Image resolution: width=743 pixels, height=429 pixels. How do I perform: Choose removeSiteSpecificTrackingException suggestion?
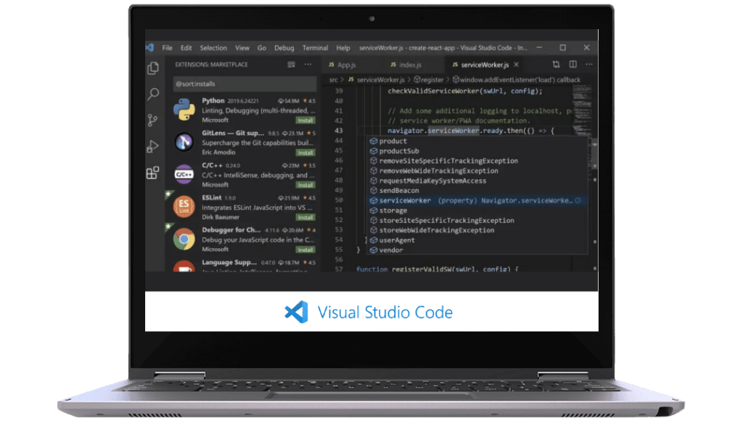pyautogui.click(x=477, y=161)
